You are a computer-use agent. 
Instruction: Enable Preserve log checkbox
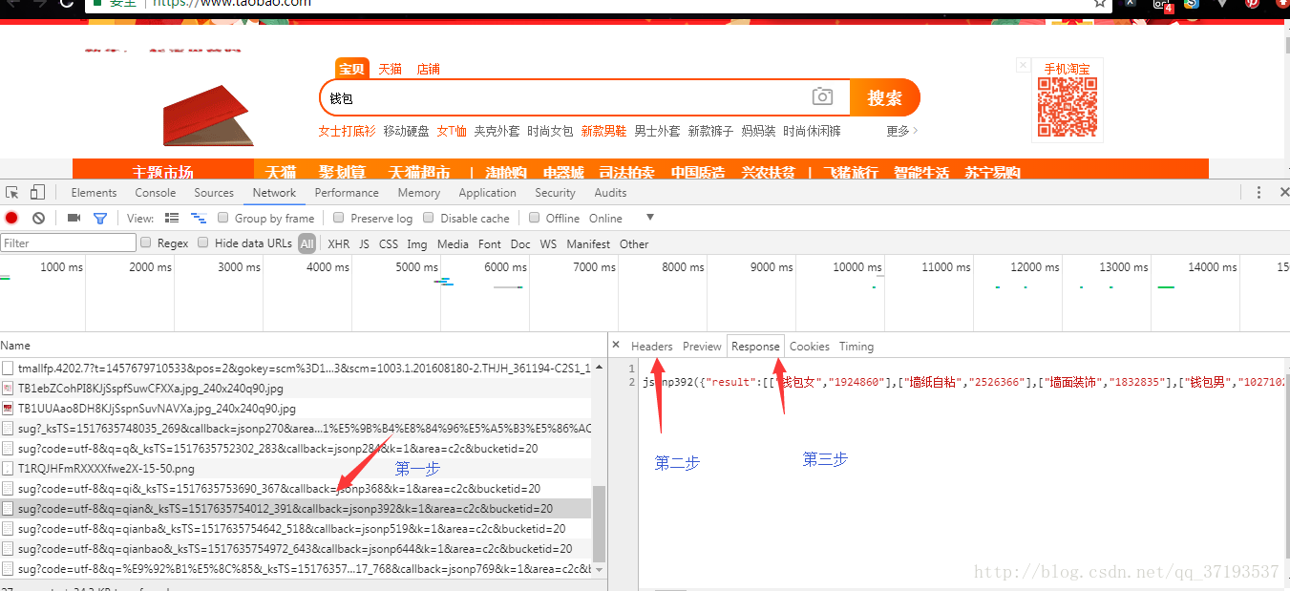[339, 218]
